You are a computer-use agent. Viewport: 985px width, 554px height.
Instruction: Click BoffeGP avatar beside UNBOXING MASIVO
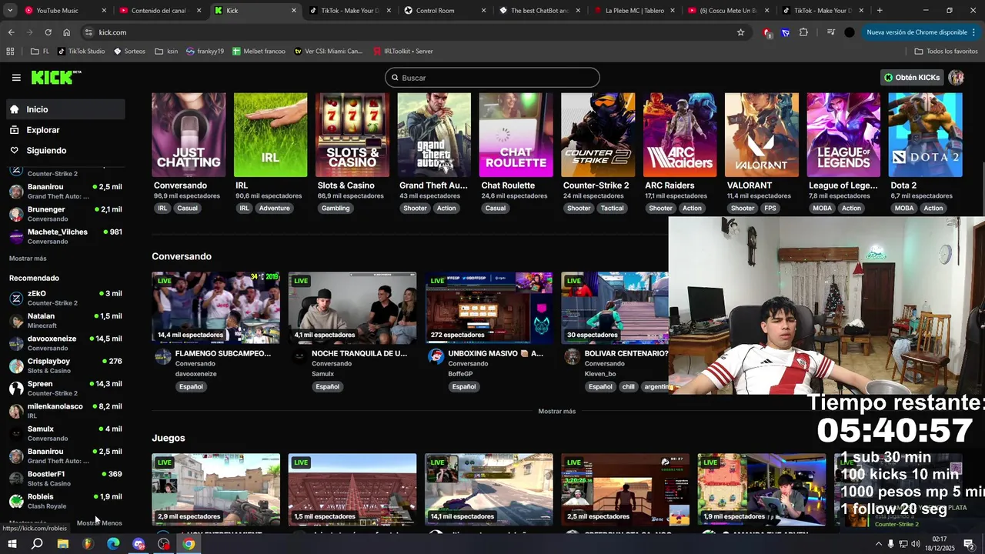[x=436, y=356]
